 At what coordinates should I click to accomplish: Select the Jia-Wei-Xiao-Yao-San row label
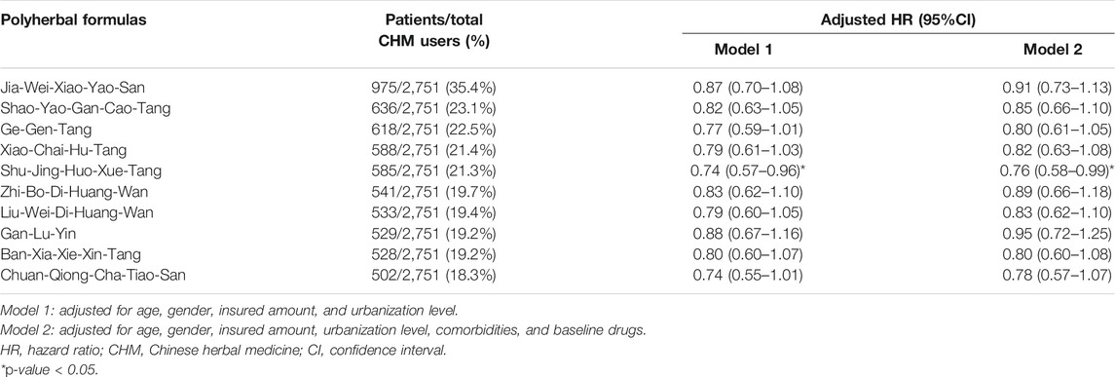point(64,88)
